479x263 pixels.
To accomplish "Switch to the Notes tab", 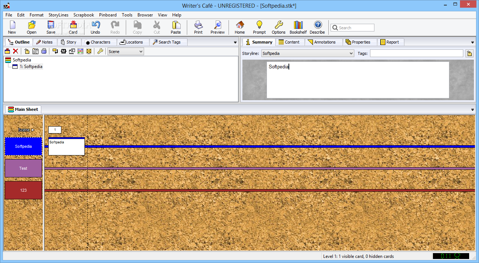I will pos(45,42).
